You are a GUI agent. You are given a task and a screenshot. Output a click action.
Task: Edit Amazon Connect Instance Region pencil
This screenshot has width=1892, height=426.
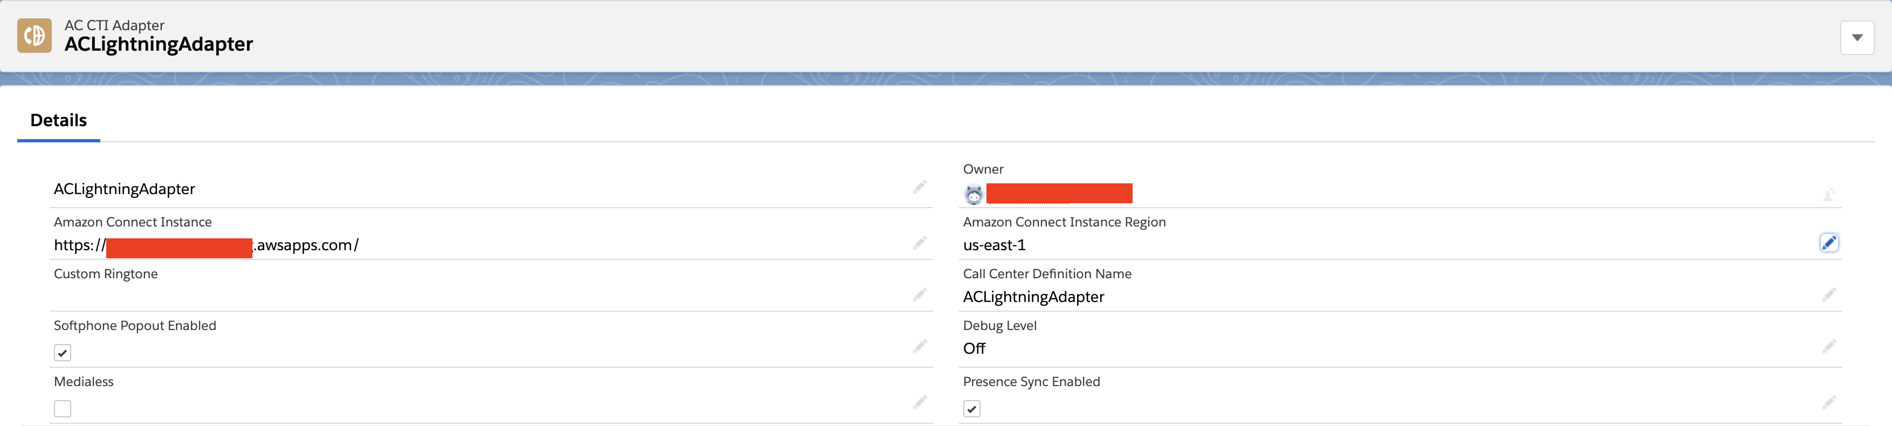(1829, 243)
